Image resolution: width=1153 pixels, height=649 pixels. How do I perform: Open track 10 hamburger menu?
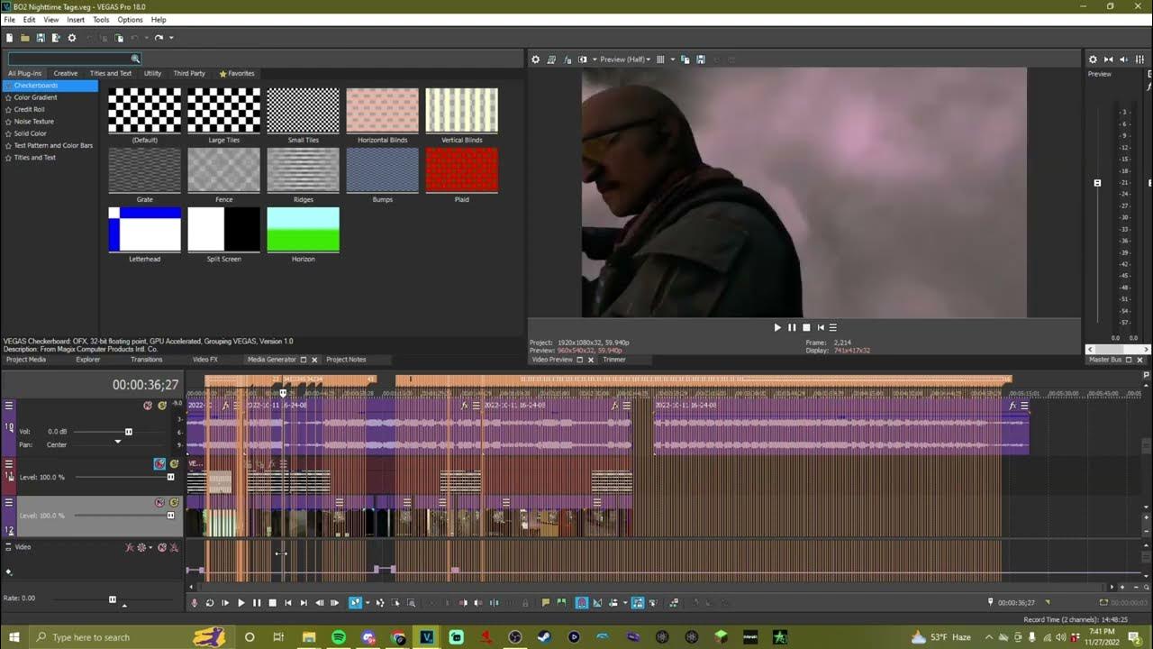9,406
